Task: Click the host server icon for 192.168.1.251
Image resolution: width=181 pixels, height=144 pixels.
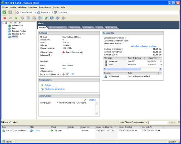Action: tap(6, 23)
